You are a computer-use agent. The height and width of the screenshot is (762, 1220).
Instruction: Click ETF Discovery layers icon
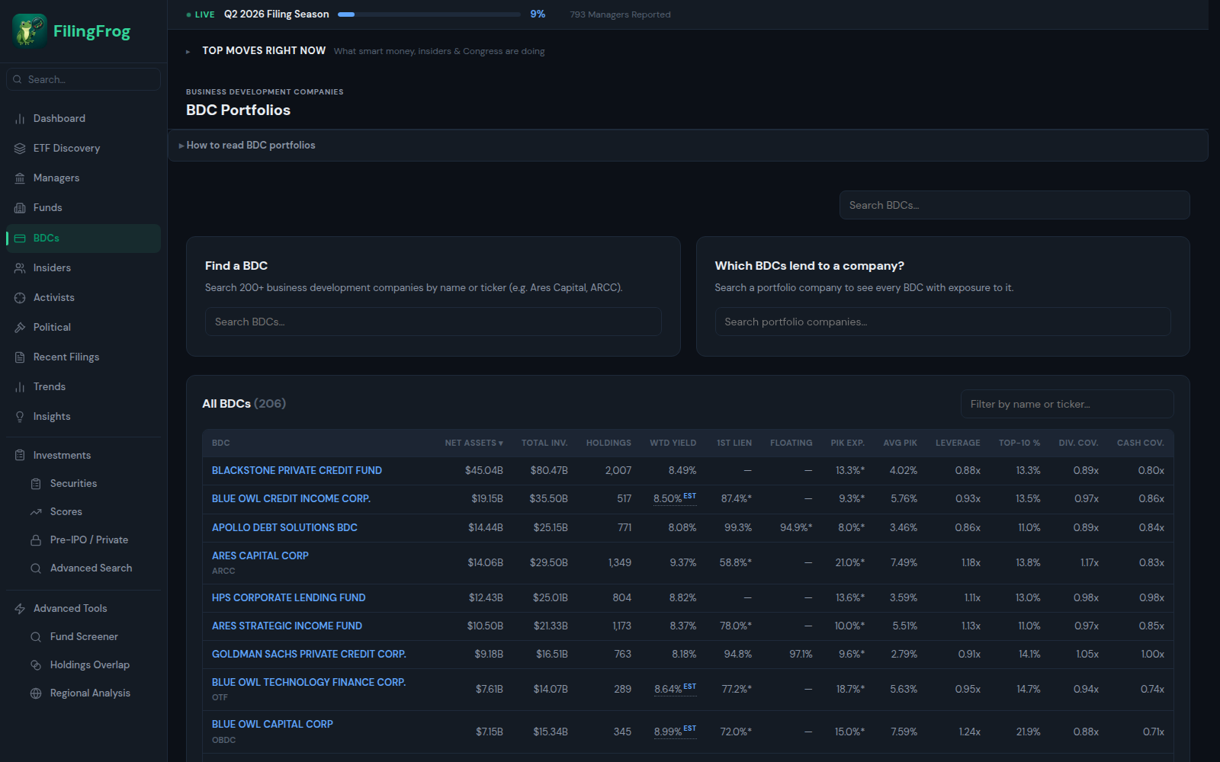coord(20,149)
